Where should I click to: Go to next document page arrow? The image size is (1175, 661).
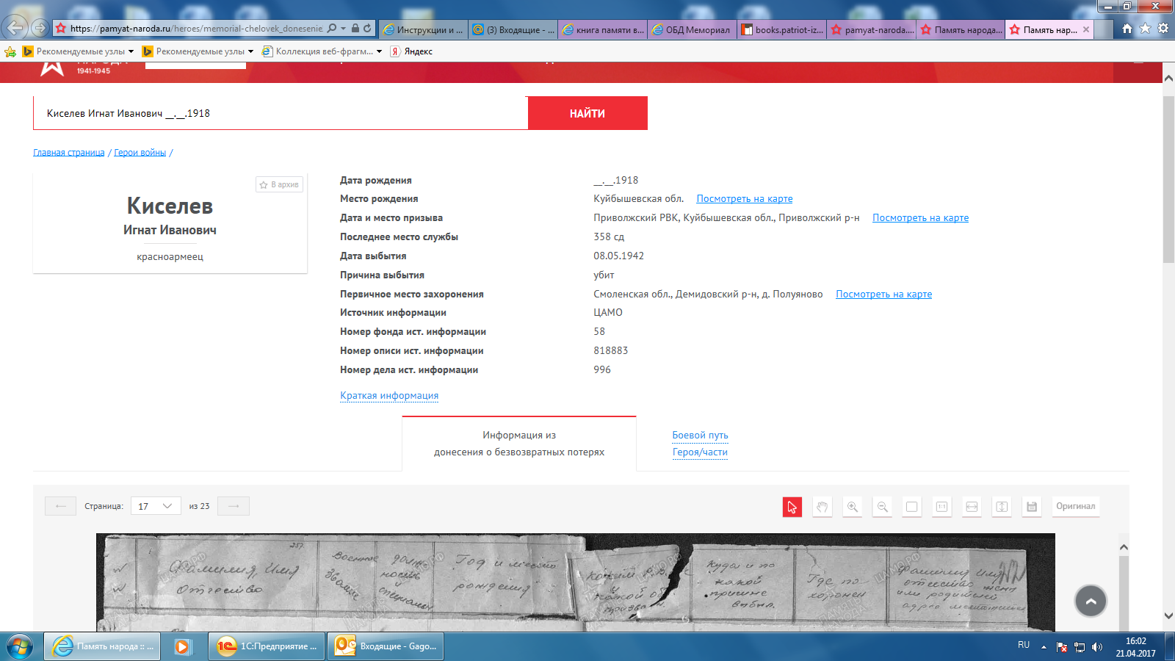point(234,506)
